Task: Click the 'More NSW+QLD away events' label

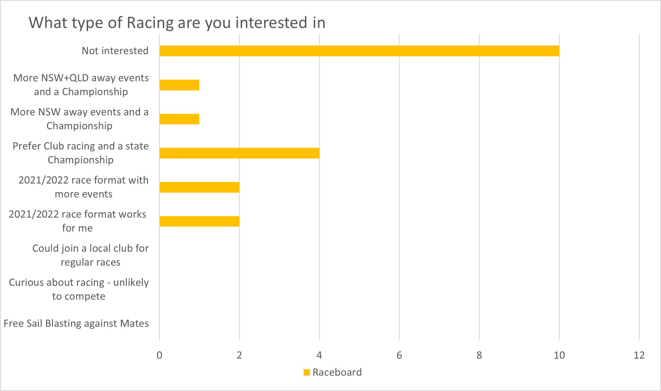Action: 81,85
